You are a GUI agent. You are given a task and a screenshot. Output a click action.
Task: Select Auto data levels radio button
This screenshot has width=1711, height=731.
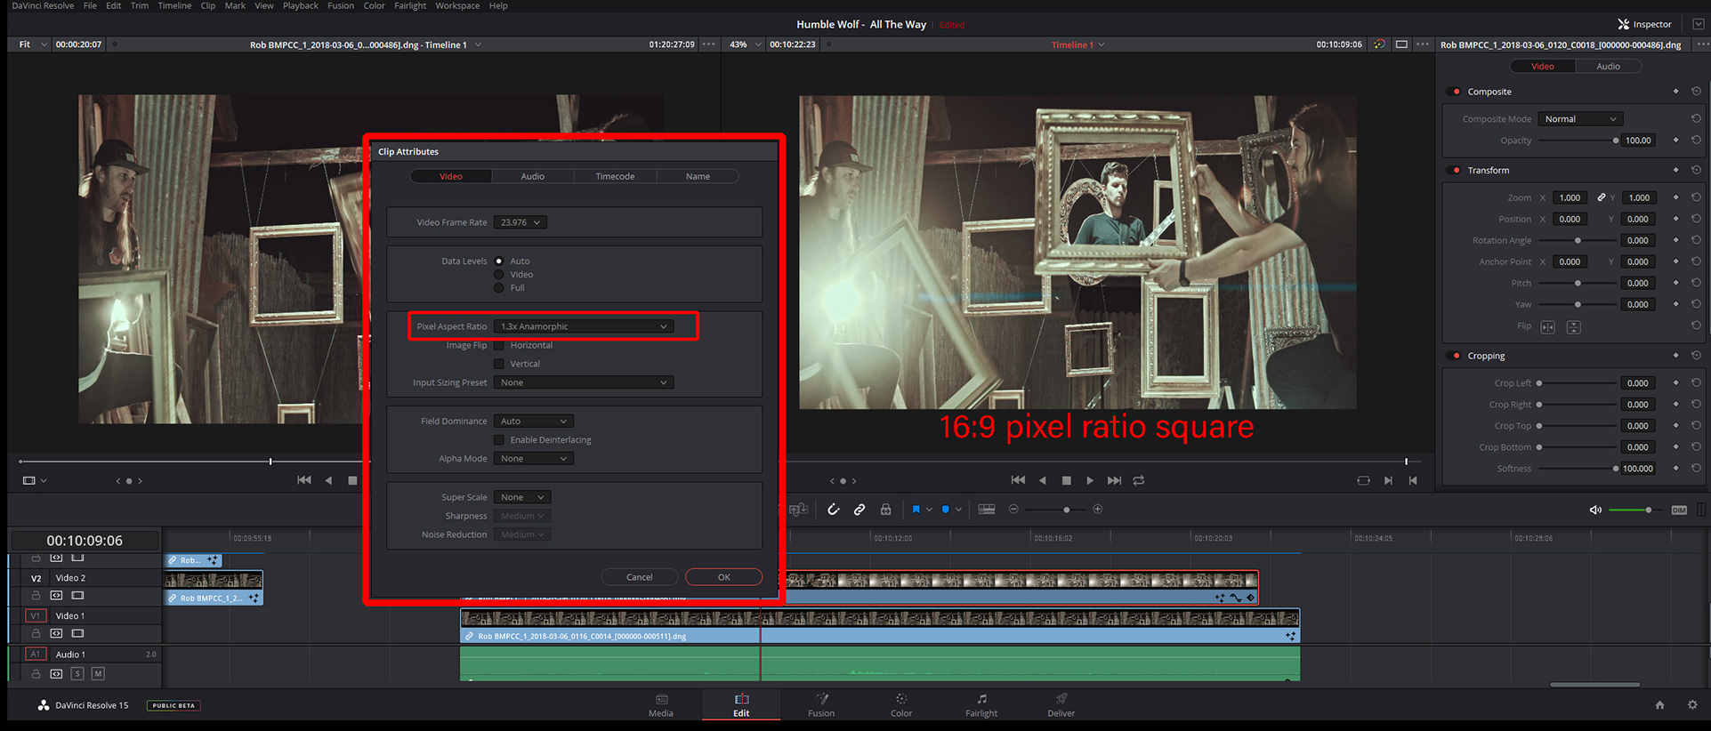[499, 261]
